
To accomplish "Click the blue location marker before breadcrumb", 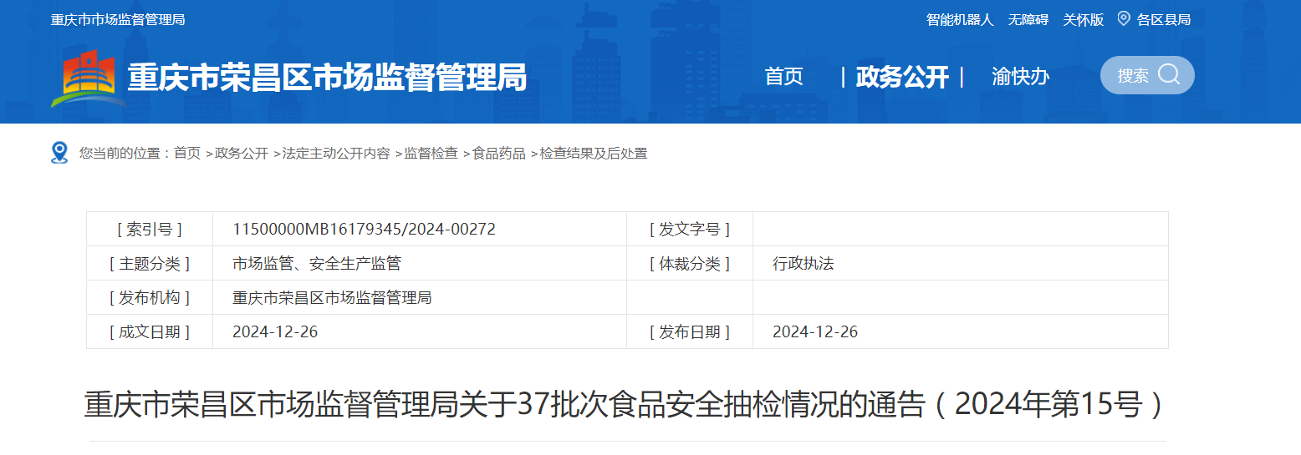I will tap(59, 153).
